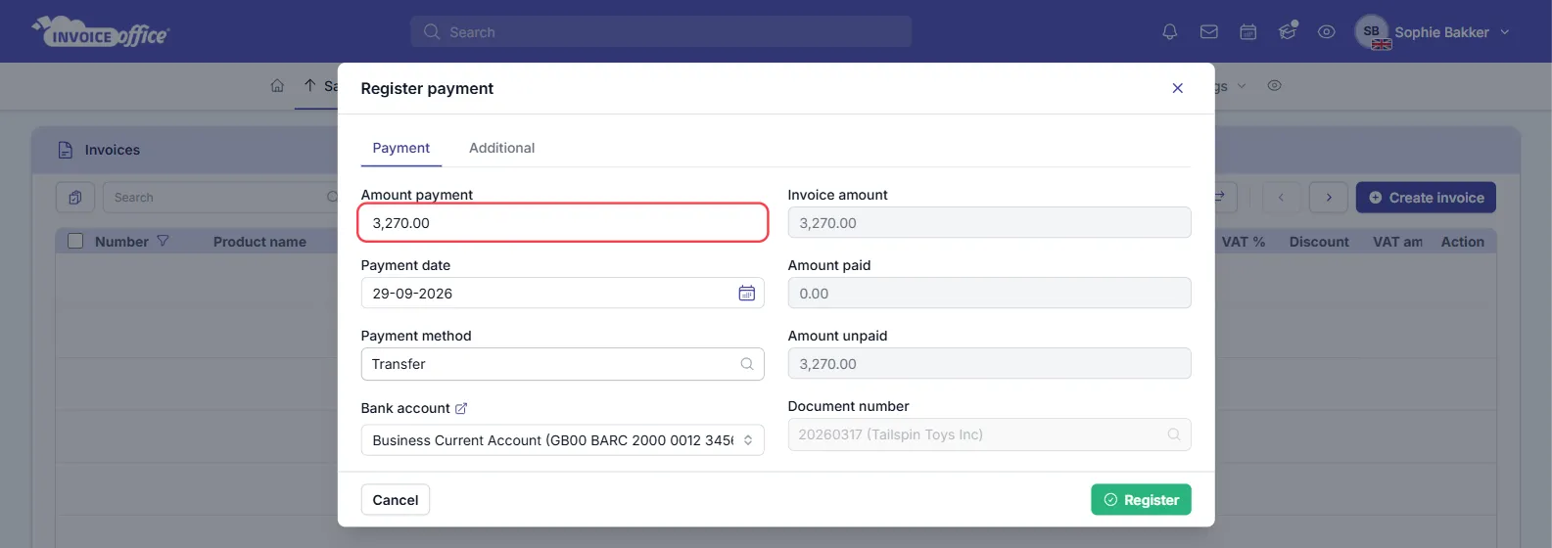Click the Action column header

click(1462, 242)
